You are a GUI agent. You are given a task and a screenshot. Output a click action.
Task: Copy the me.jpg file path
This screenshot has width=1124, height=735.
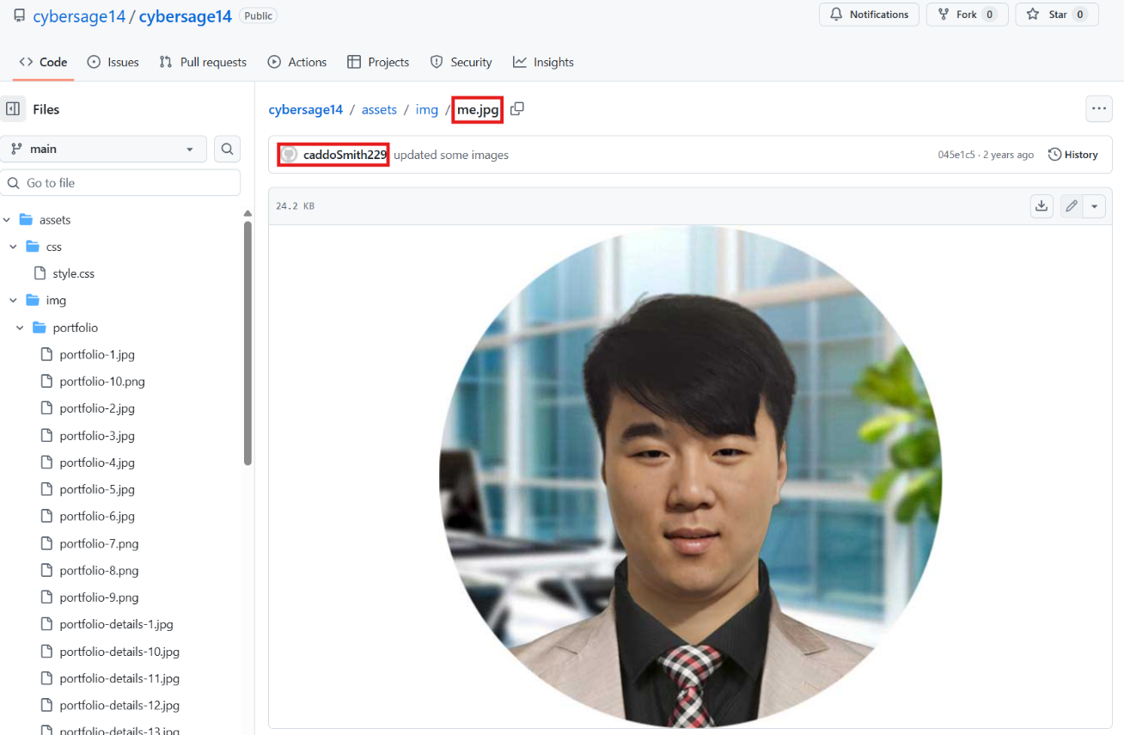click(516, 109)
